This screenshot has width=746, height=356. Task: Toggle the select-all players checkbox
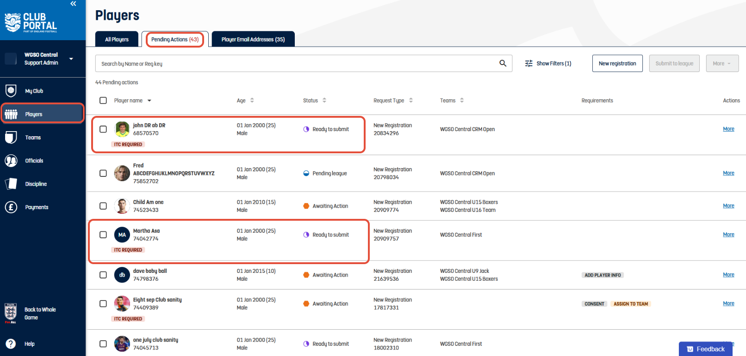(x=103, y=100)
